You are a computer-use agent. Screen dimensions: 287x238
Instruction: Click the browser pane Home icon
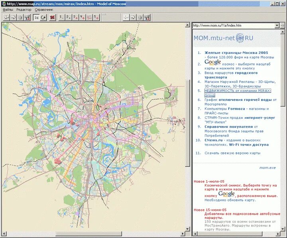140,18
